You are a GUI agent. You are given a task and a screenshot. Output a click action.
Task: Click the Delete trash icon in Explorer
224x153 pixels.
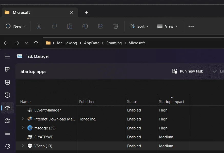point(116,26)
